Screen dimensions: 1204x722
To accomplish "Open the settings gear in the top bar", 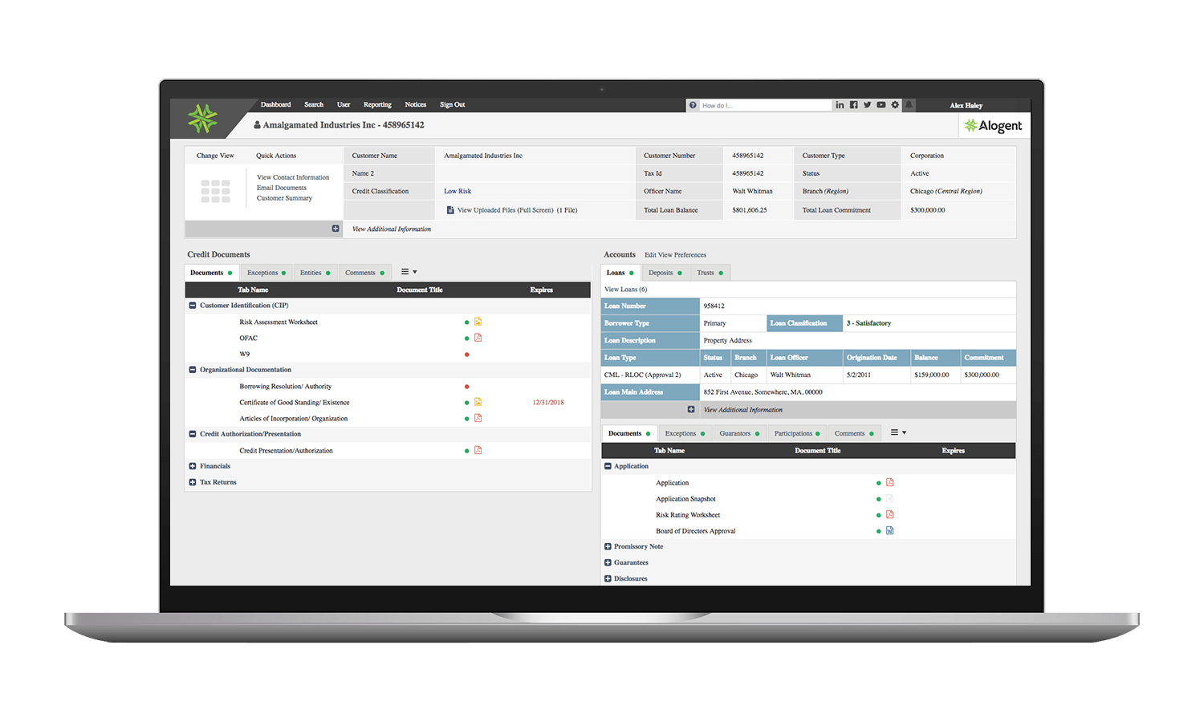I will [x=895, y=105].
